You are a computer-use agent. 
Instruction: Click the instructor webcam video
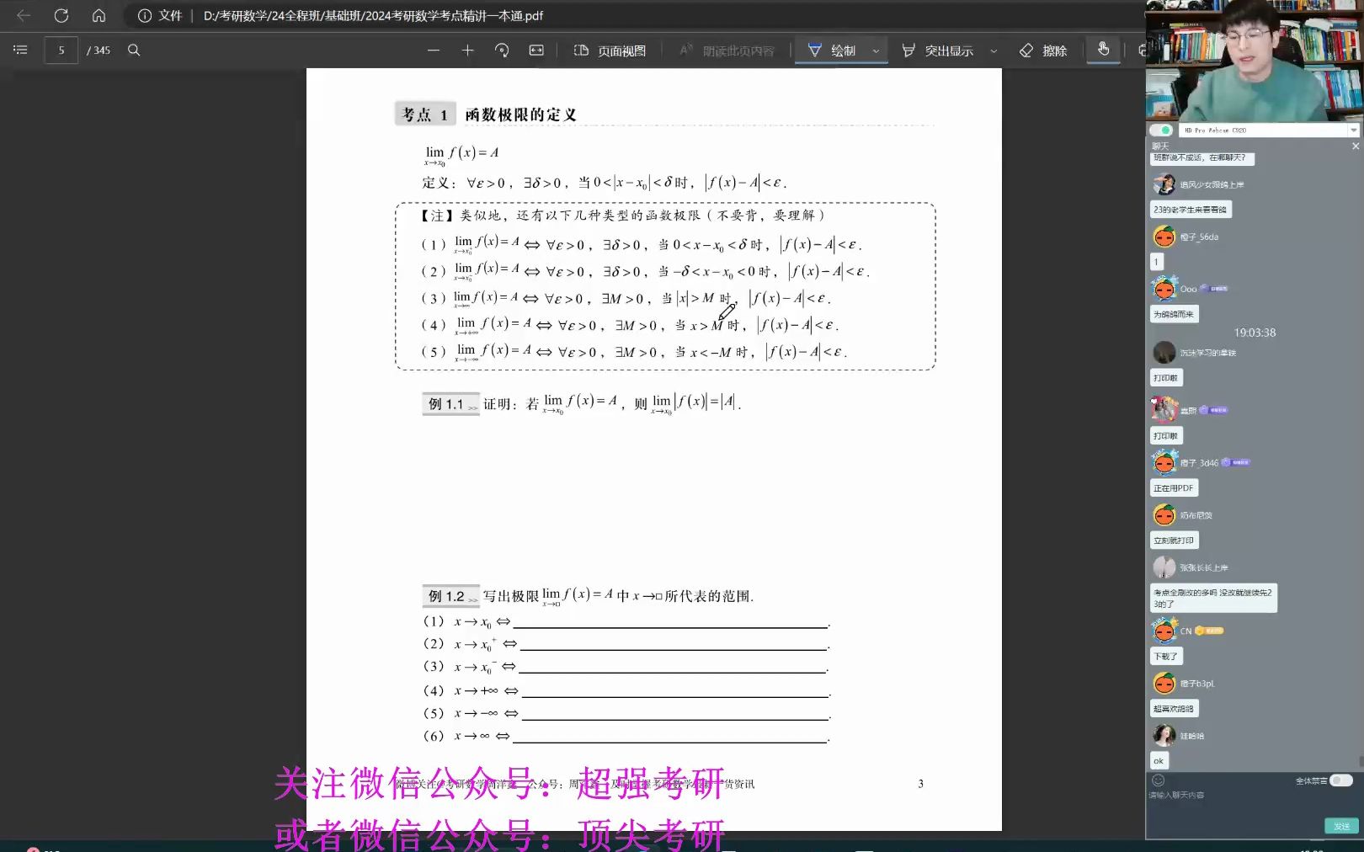[x=1255, y=61]
